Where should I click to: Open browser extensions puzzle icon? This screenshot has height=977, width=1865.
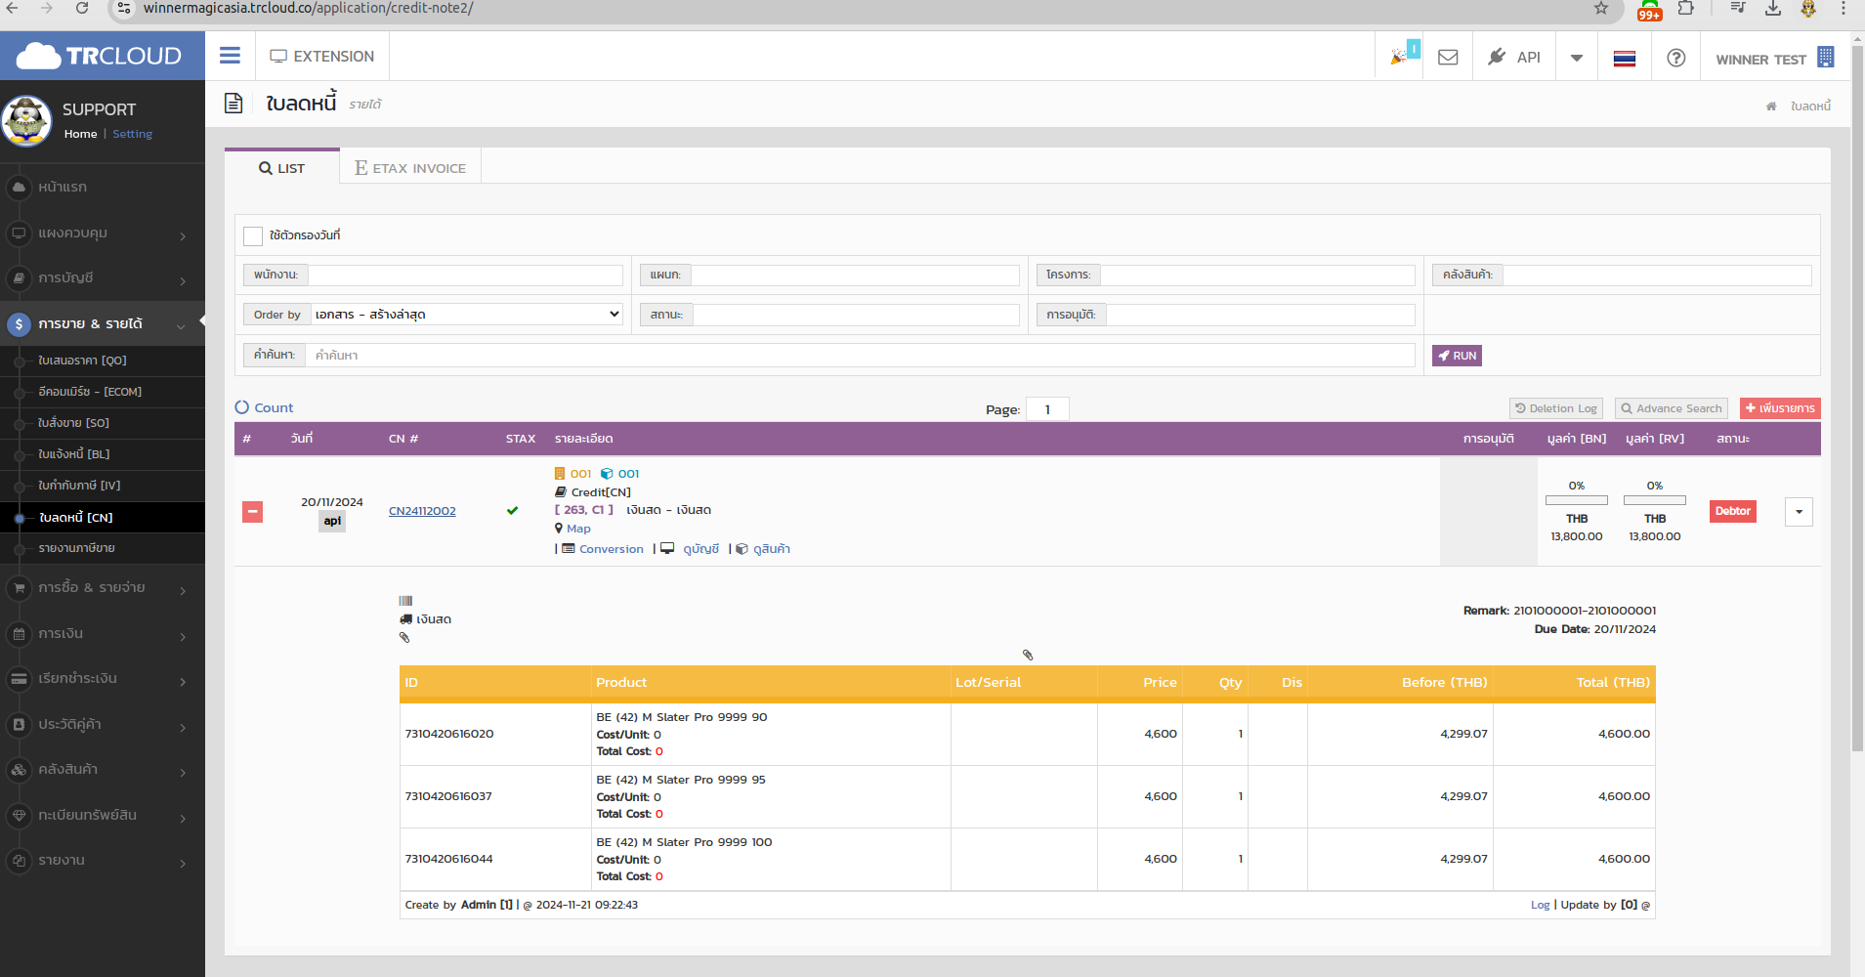click(x=1686, y=8)
